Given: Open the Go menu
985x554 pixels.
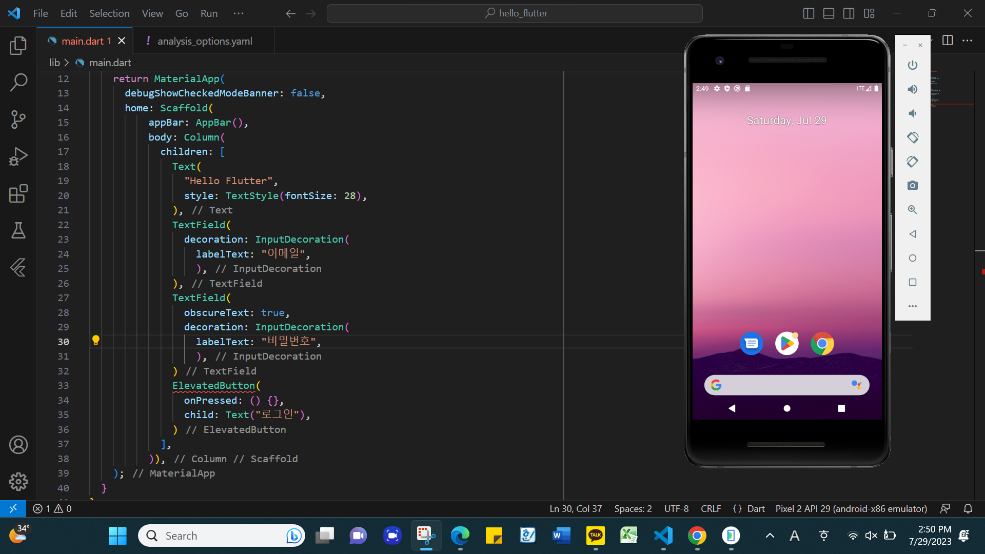Looking at the screenshot, I should [182, 13].
